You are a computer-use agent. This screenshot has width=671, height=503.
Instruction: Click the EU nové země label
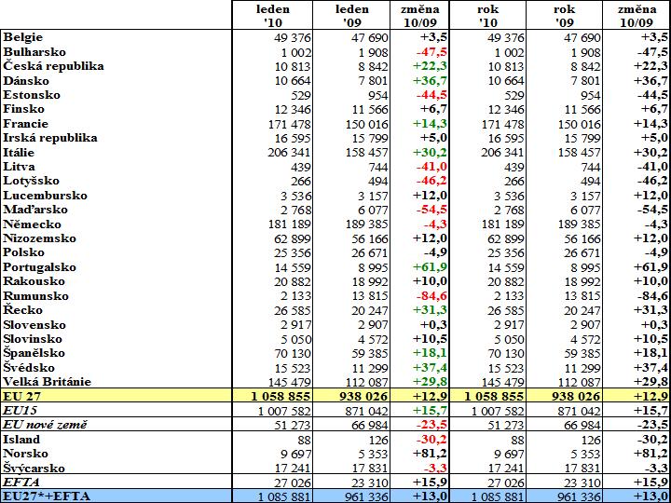point(46,425)
